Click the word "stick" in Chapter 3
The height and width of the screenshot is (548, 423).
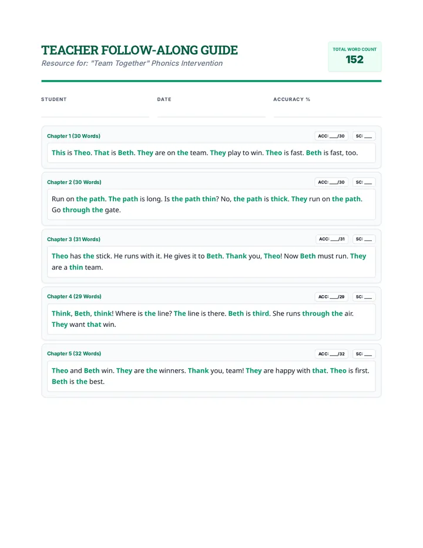coord(103,256)
